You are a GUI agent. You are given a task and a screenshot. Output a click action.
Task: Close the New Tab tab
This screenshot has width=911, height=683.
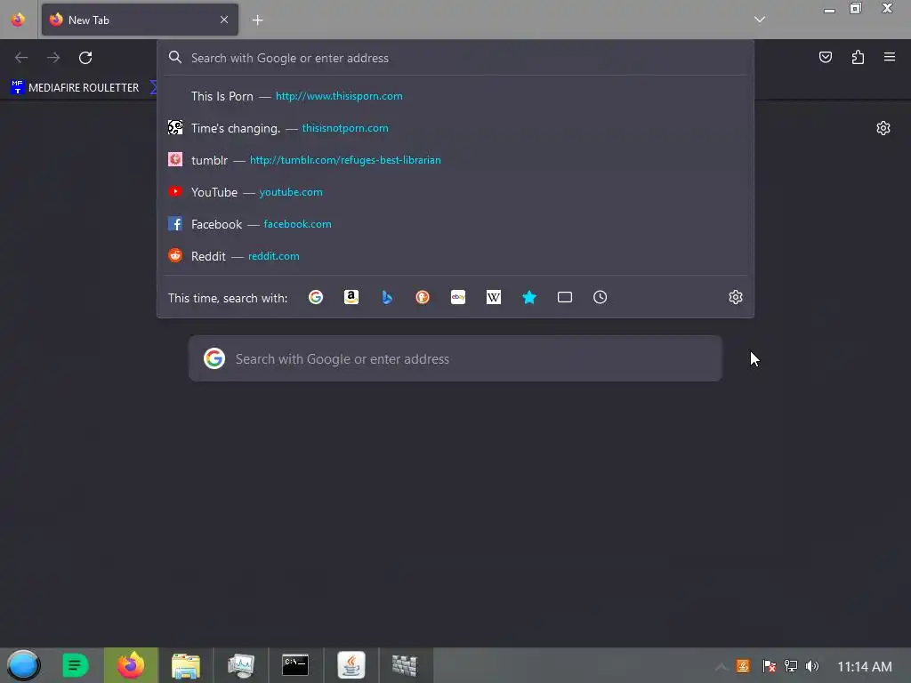[x=224, y=20]
